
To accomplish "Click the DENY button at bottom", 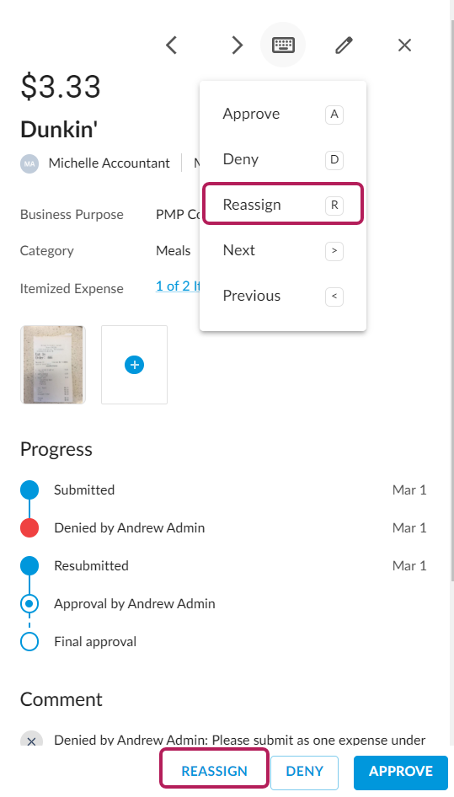I will 305,772.
